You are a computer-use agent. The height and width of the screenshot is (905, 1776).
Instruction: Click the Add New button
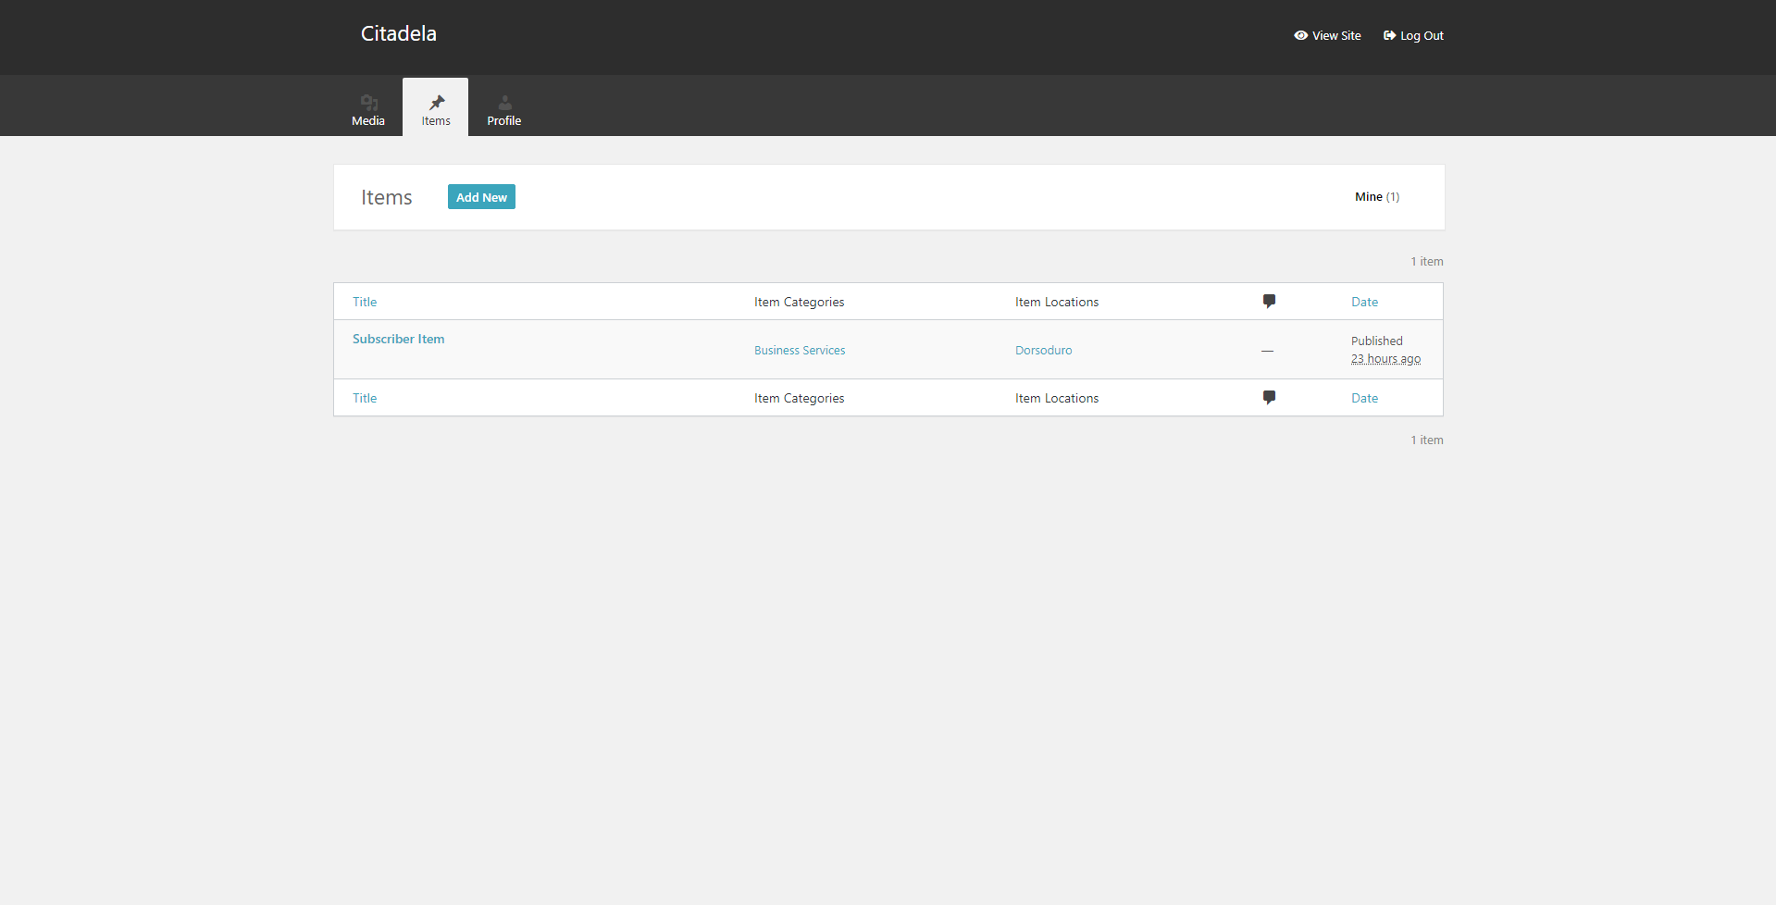(481, 197)
